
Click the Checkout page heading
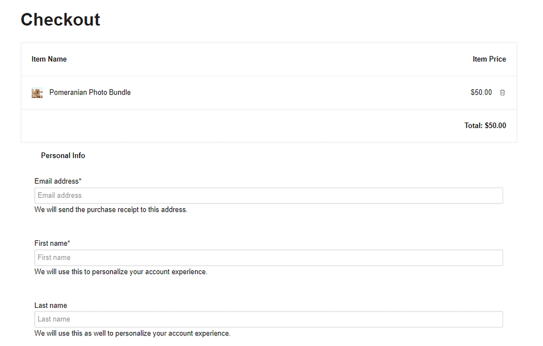(60, 19)
